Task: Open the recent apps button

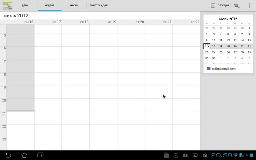Action: 40,155
